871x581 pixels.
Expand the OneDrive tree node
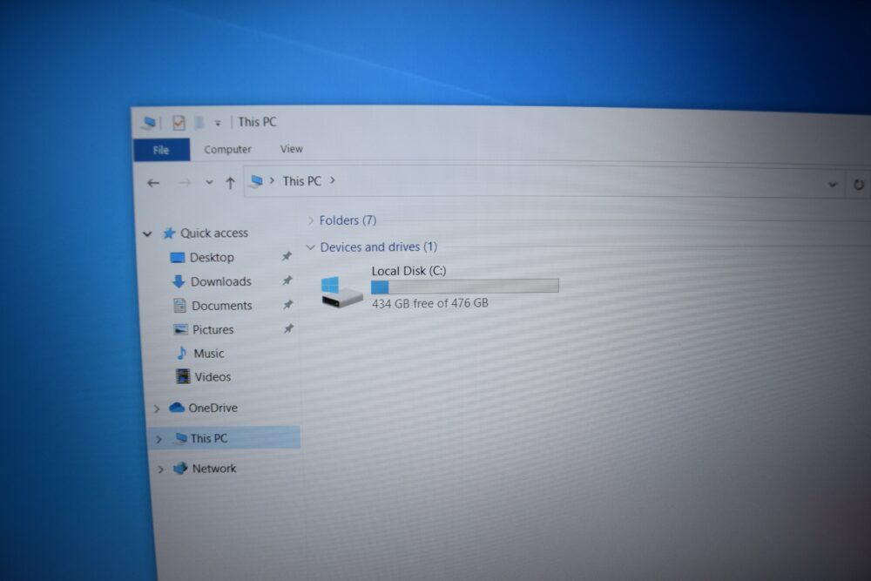point(157,409)
